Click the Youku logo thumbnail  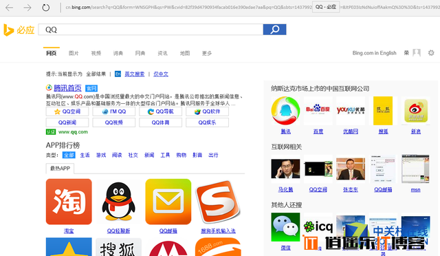tap(351, 111)
